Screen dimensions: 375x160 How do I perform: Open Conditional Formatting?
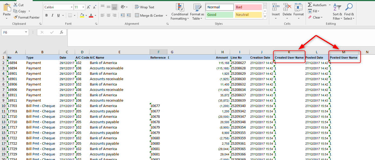[180, 12]
